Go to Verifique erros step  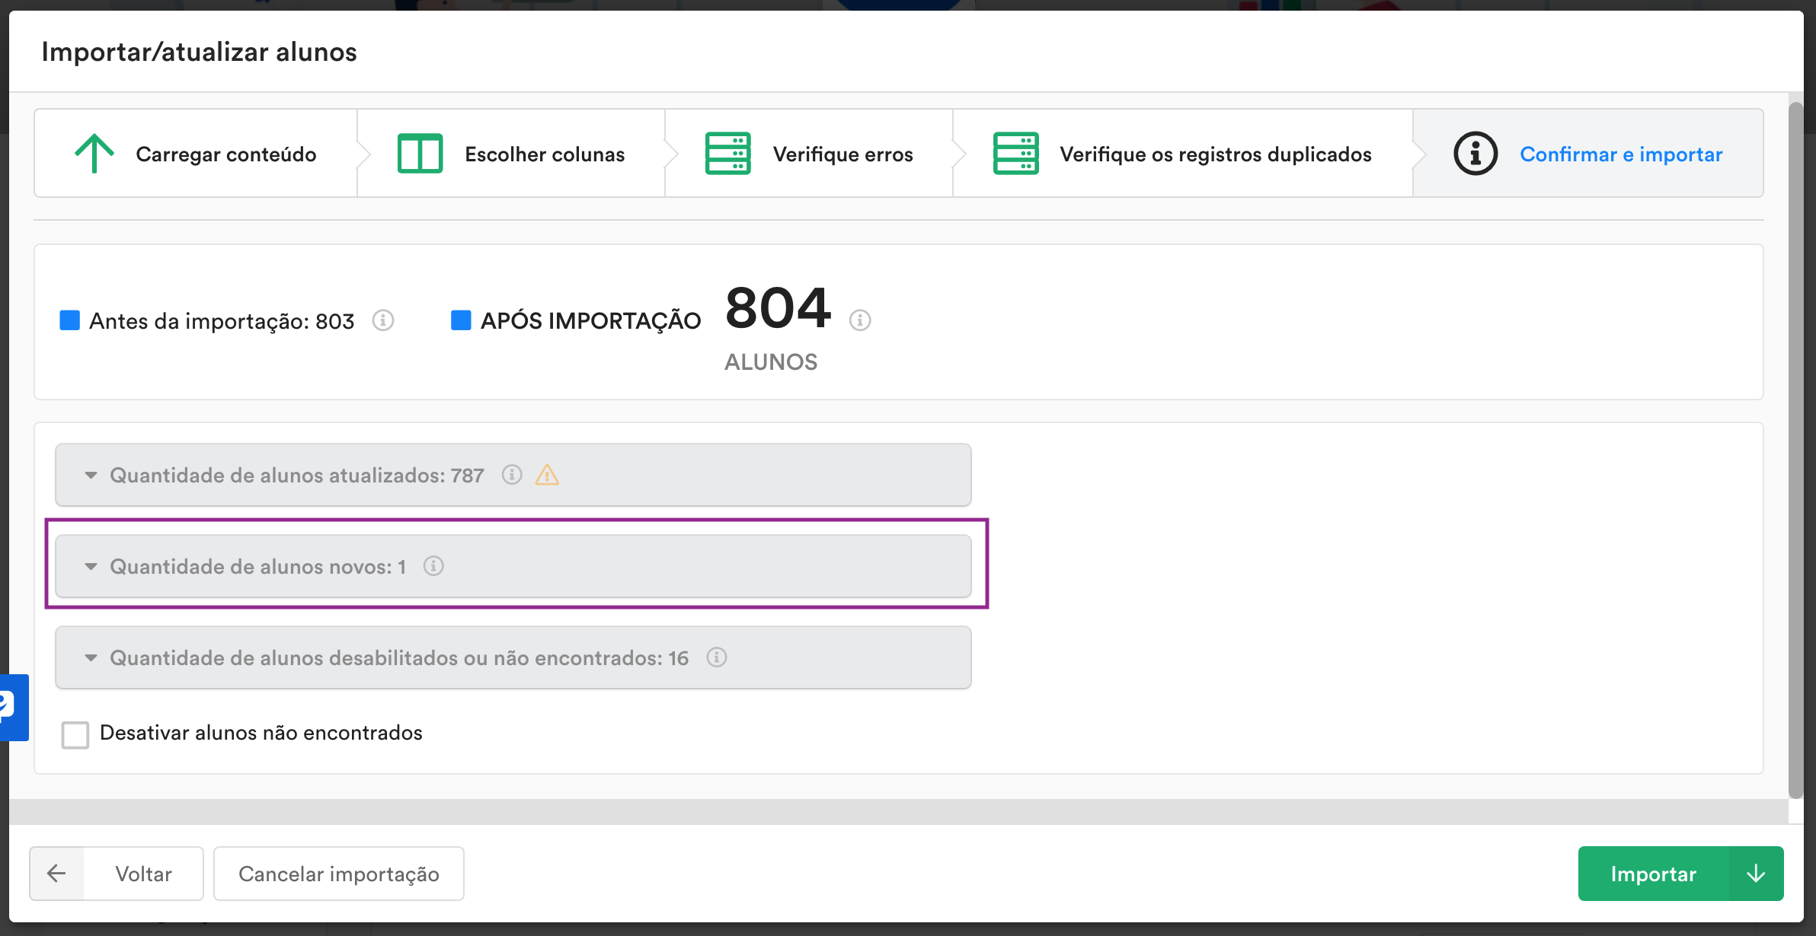click(842, 154)
